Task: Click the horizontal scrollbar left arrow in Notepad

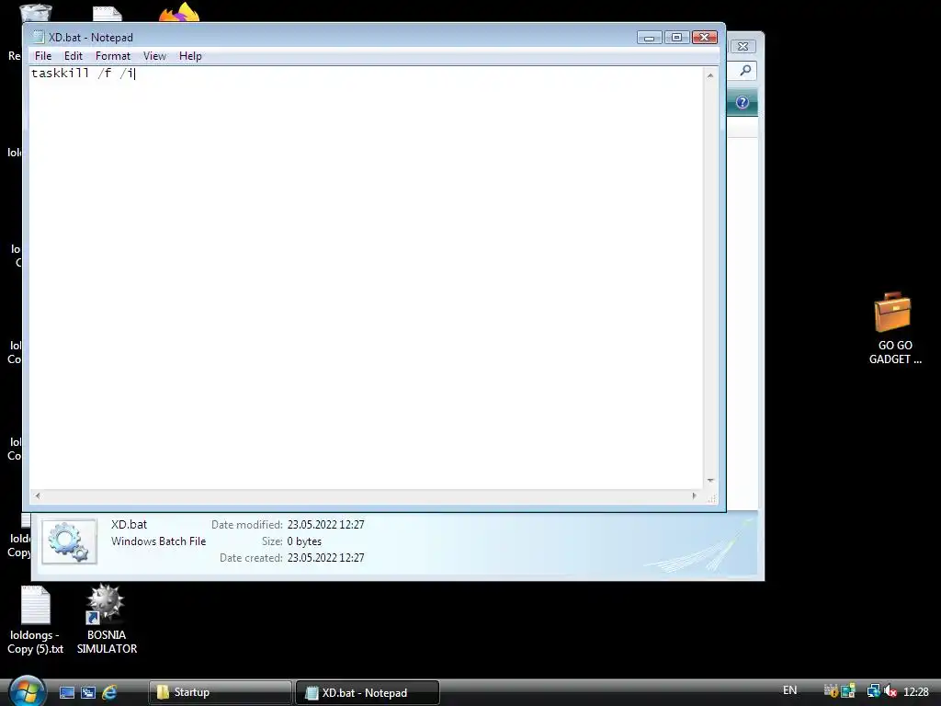Action: (37, 495)
